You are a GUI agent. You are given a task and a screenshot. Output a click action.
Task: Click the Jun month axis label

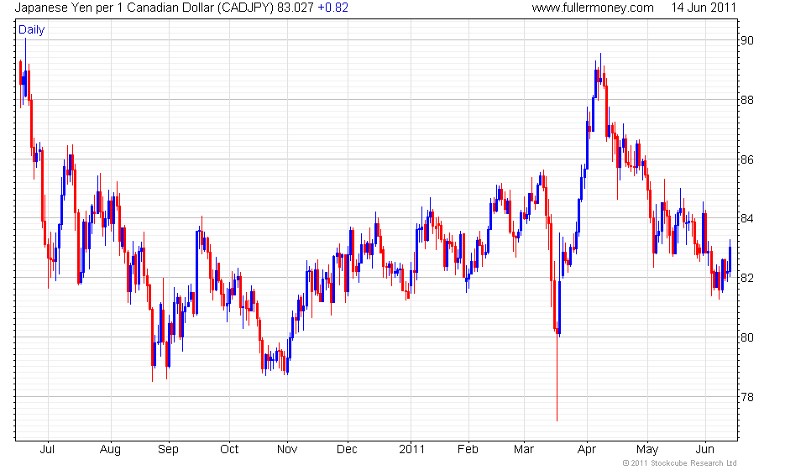pos(704,450)
